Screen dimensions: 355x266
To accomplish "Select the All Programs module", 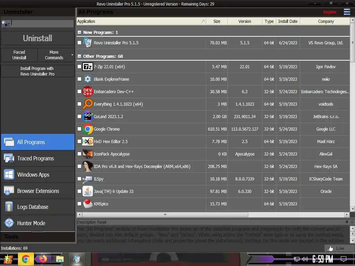I will (38, 142).
